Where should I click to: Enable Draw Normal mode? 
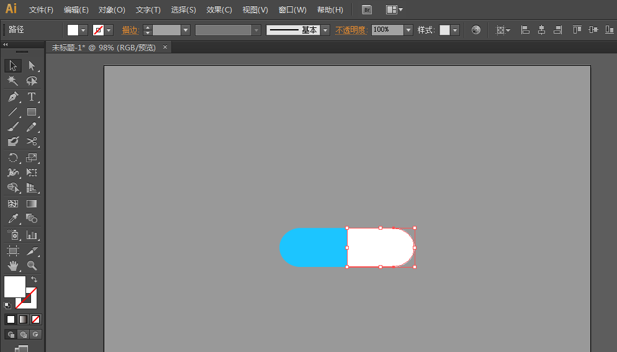[11, 334]
